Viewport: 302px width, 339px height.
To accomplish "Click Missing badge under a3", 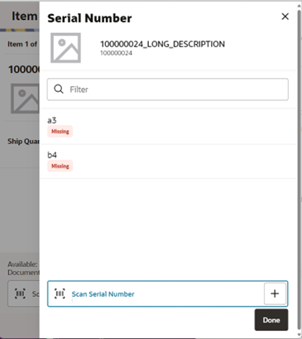I will [60, 132].
